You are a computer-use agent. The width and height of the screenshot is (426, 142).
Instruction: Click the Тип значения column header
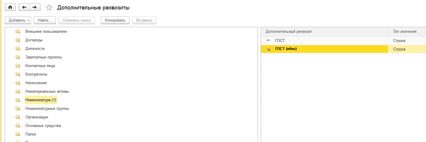[405, 32]
